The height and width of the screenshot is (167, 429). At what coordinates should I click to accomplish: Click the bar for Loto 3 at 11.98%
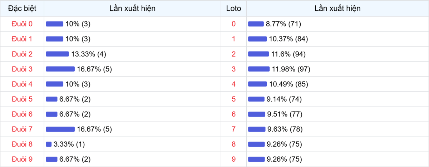pyautogui.click(x=258, y=69)
